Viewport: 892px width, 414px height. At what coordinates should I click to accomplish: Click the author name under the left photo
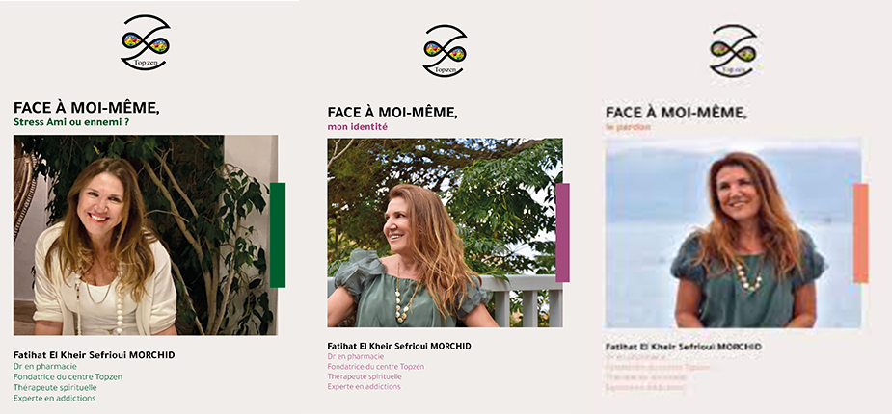pos(94,355)
